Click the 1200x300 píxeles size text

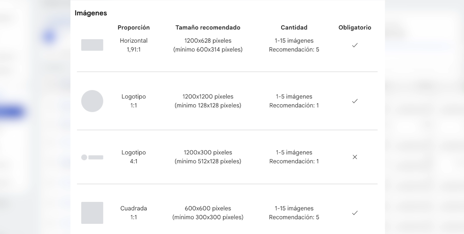(208, 152)
